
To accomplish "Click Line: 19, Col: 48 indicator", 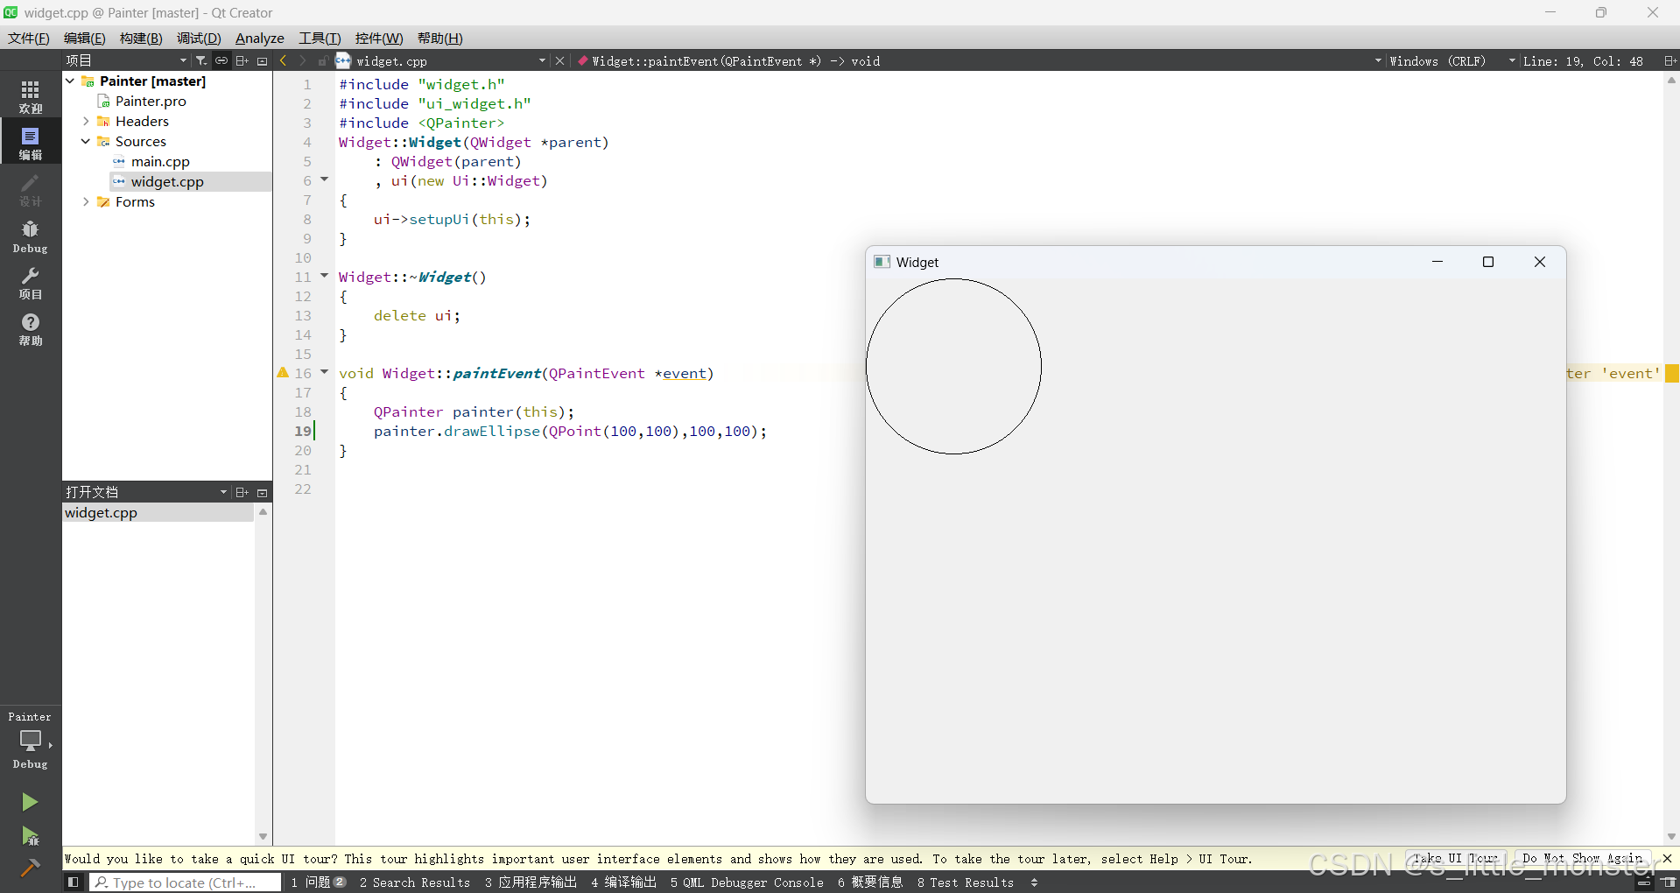I will pos(1583,60).
